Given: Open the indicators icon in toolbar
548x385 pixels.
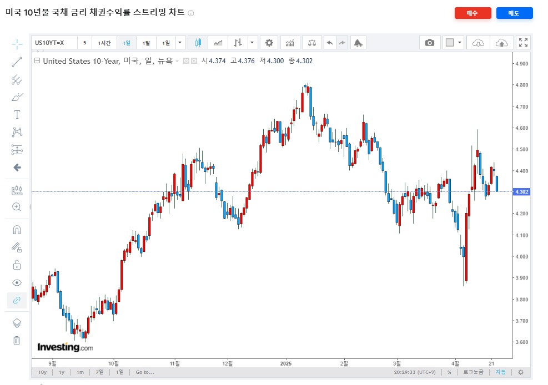Looking at the screenshot, I should 290,43.
